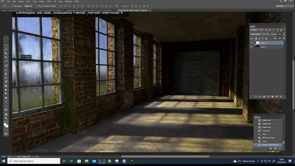Select the Quick Selection tool
Screen dimensions: 295x166
[x=6, y=53]
